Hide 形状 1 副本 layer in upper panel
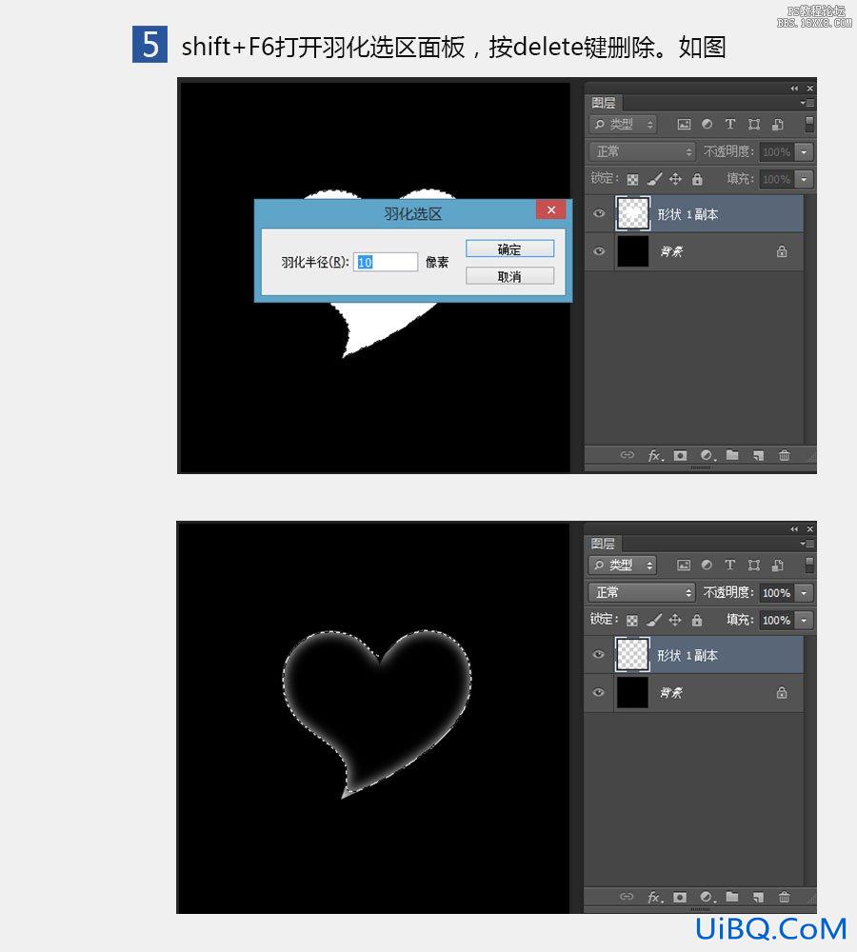 (x=599, y=213)
